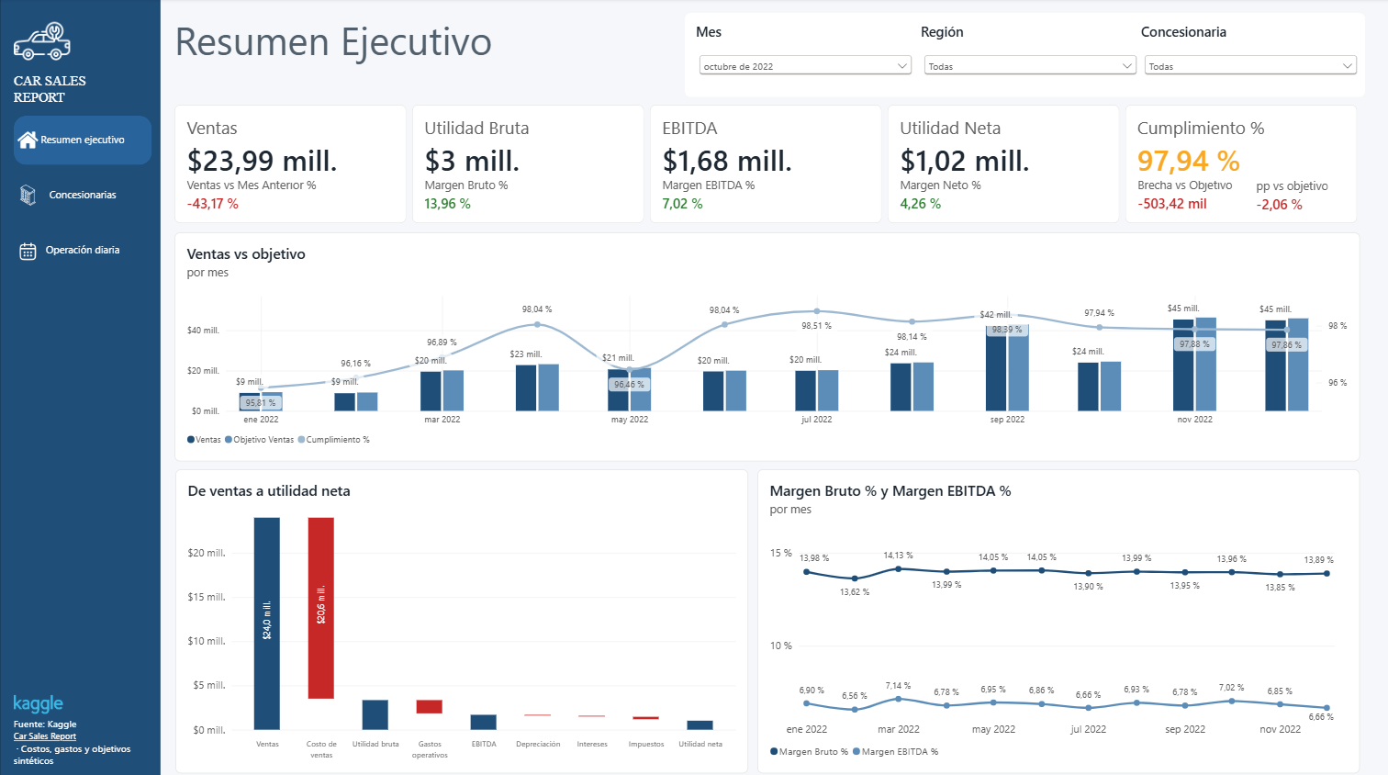This screenshot has width=1388, height=775.
Task: Select the blue Ventas waterfall bar
Action: (x=267, y=623)
